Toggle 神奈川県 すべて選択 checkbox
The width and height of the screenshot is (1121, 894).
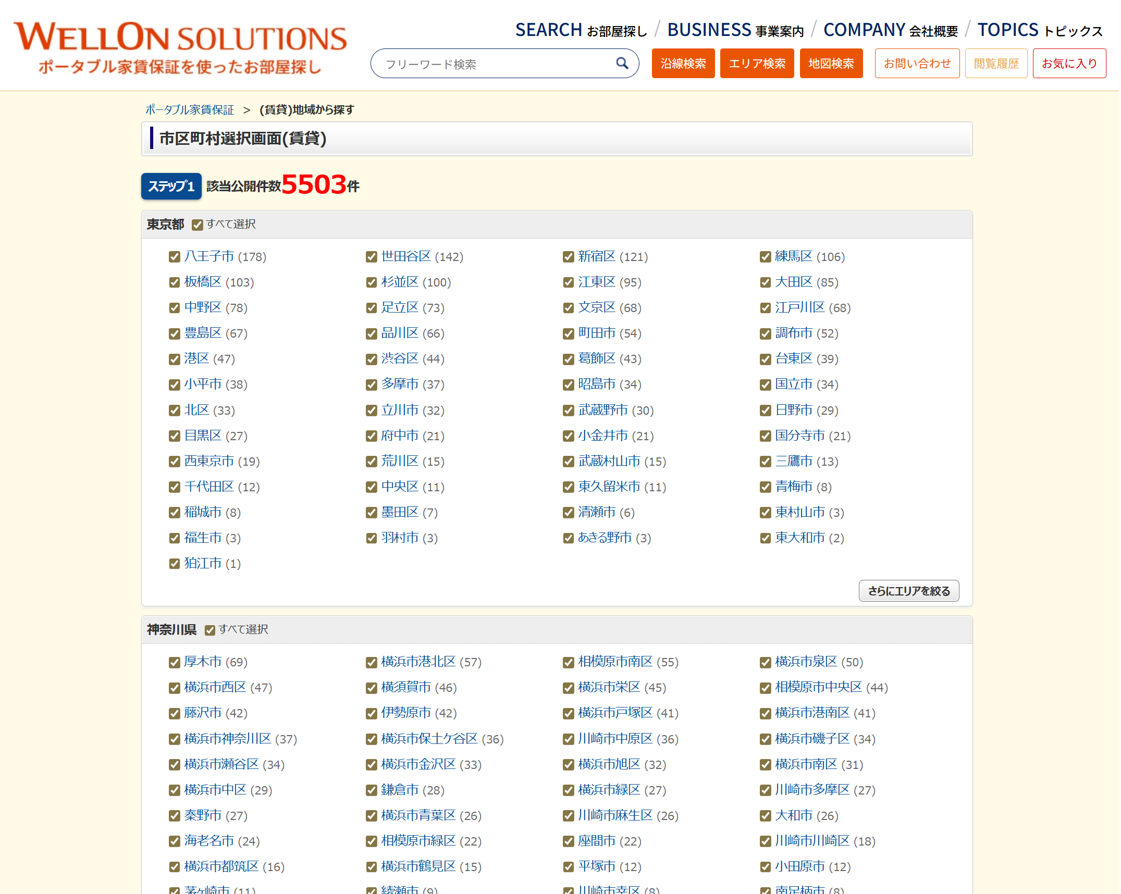point(210,630)
